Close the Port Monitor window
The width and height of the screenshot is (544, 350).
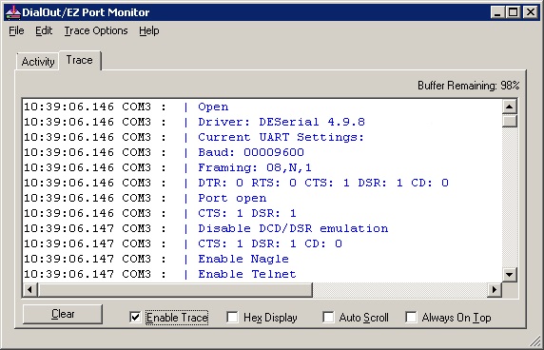[531, 12]
